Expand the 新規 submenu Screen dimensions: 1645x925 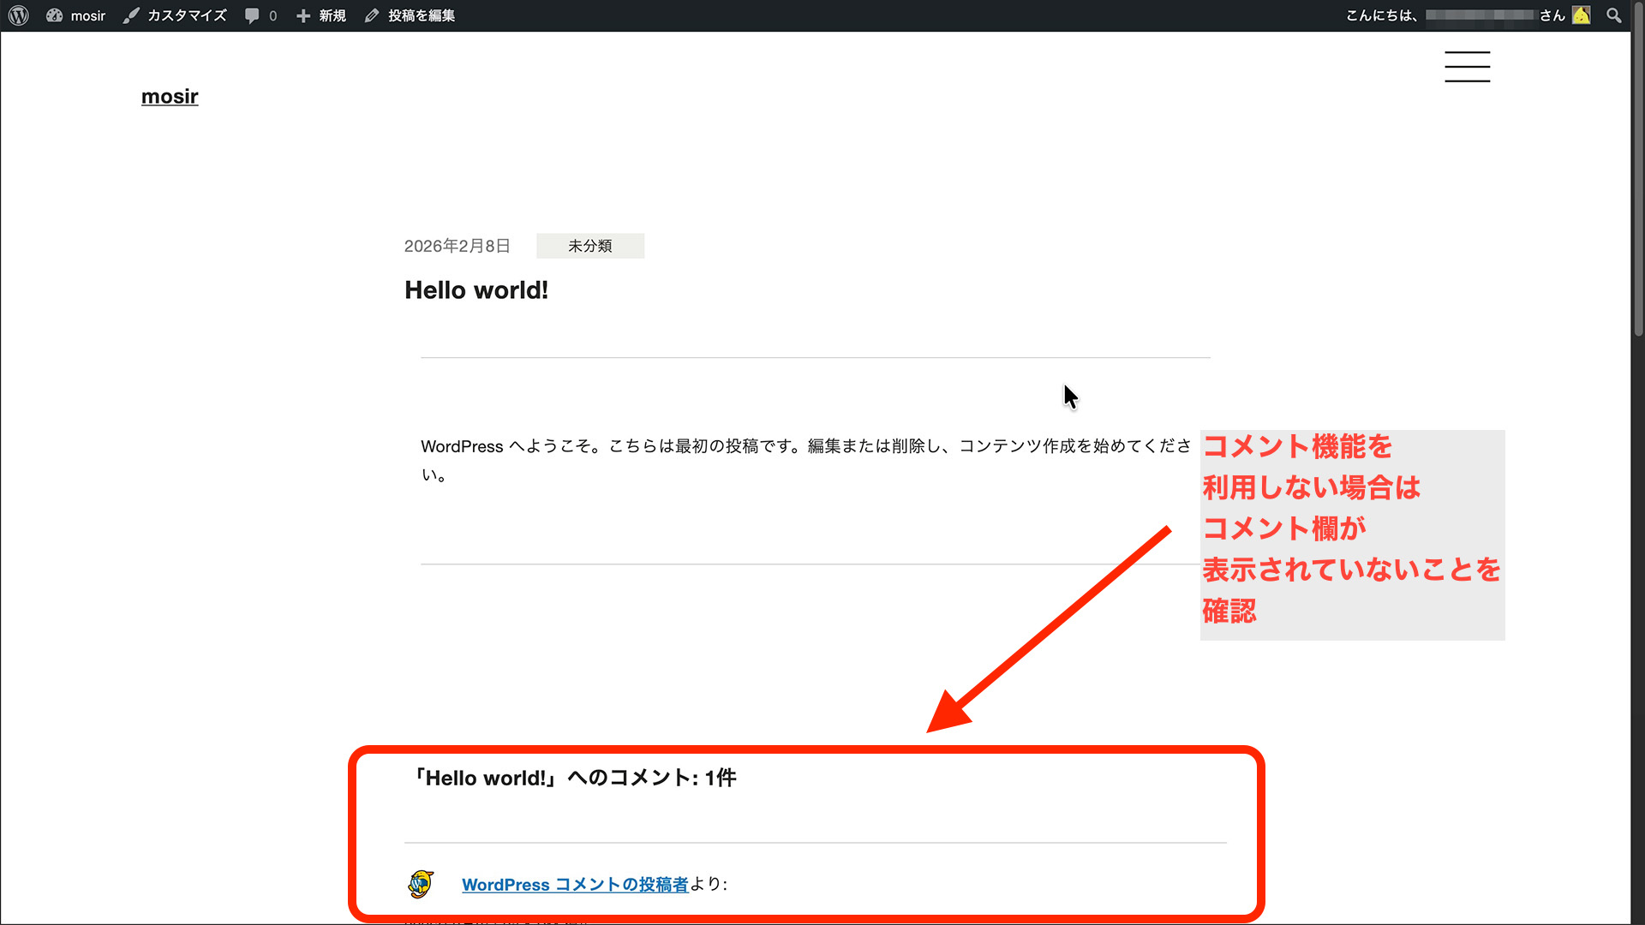329,15
